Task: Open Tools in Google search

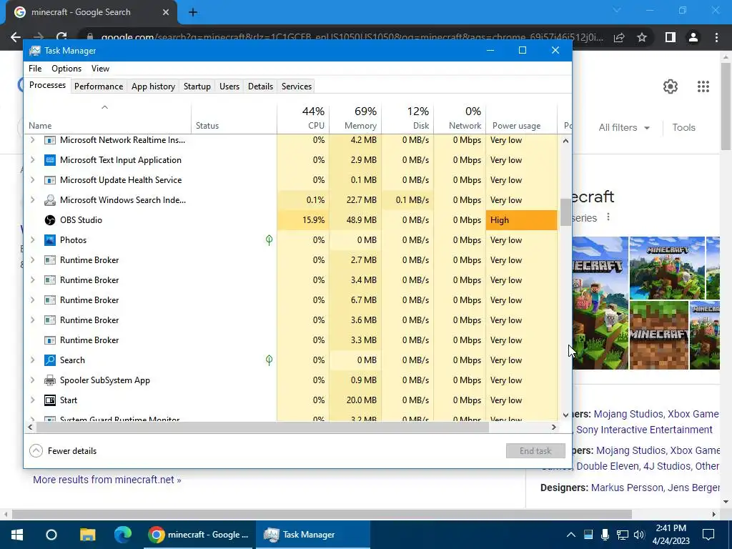Action: pos(683,127)
